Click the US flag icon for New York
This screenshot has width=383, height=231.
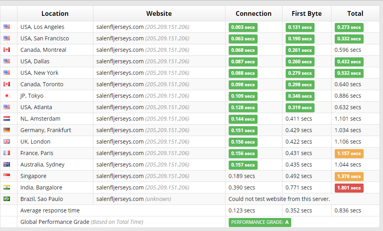click(x=7, y=72)
